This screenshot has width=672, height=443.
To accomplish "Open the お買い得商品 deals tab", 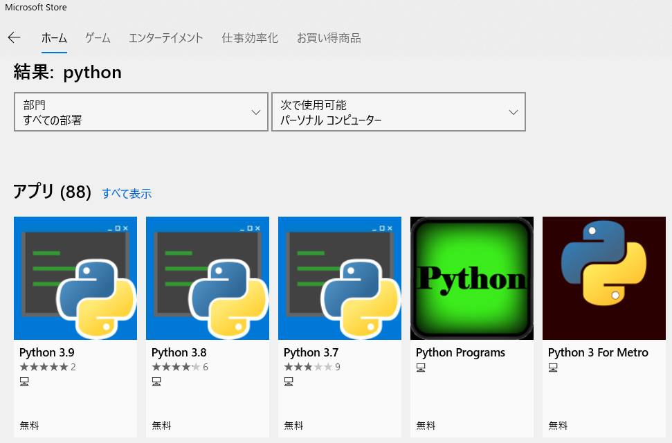I will (x=329, y=38).
